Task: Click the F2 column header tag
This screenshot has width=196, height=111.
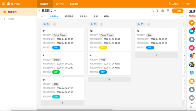Action: (x=93, y=24)
